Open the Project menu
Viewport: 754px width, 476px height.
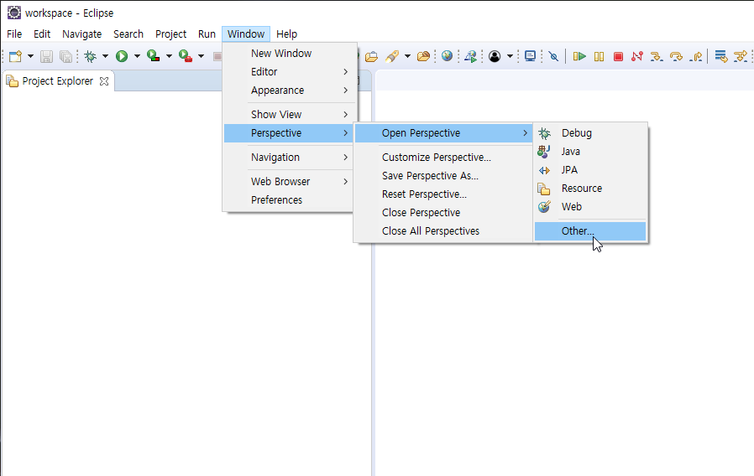pos(170,34)
